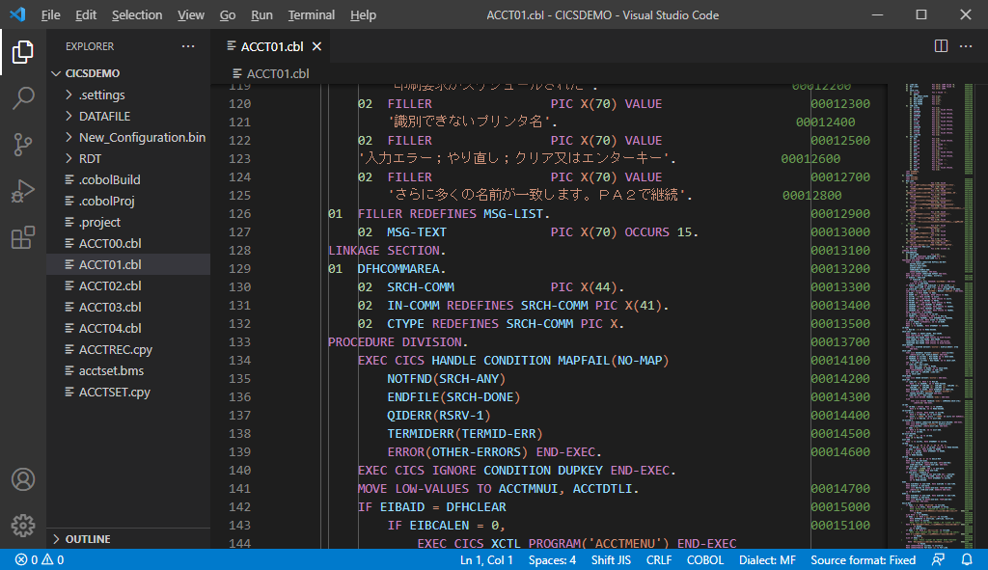988x570 pixels.
Task: Open the View menu
Action: click(x=190, y=15)
